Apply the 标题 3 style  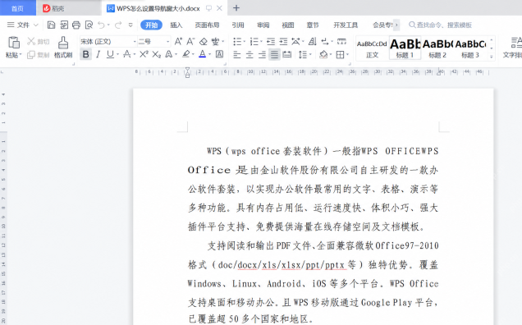point(470,48)
